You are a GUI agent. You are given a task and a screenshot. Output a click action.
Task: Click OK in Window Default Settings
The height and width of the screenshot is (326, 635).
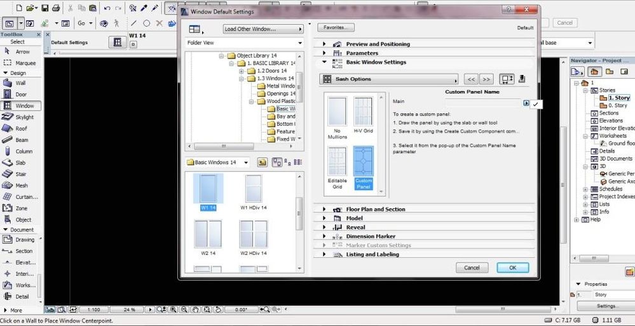coord(513,268)
